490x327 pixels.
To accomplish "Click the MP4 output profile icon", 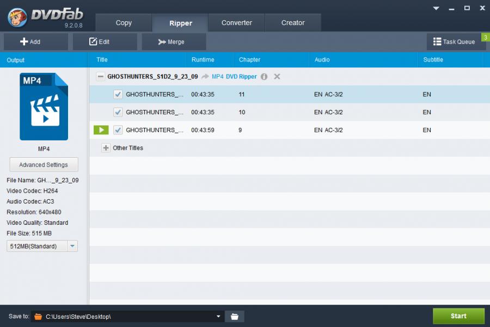I will 44,107.
